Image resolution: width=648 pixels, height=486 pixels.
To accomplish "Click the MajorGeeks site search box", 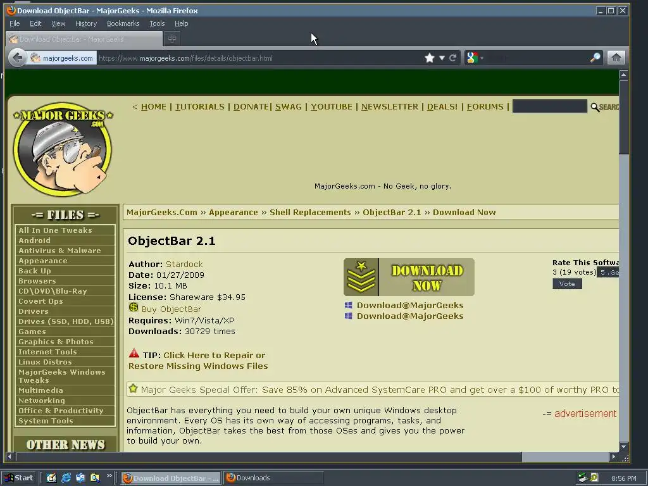I will pyautogui.click(x=550, y=106).
